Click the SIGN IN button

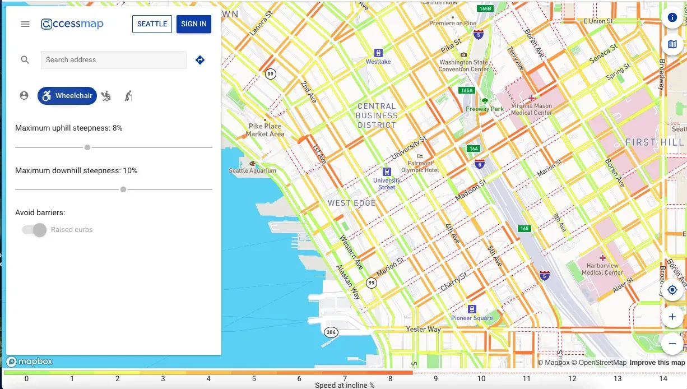[194, 24]
